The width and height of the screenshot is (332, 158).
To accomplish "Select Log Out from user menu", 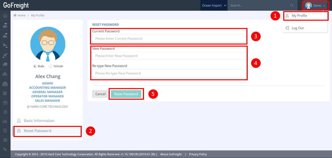I will 298,28.
